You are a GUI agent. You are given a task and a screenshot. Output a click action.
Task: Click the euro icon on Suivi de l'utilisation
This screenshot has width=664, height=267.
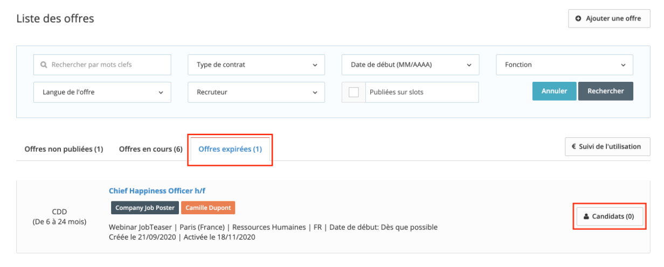[x=574, y=146]
